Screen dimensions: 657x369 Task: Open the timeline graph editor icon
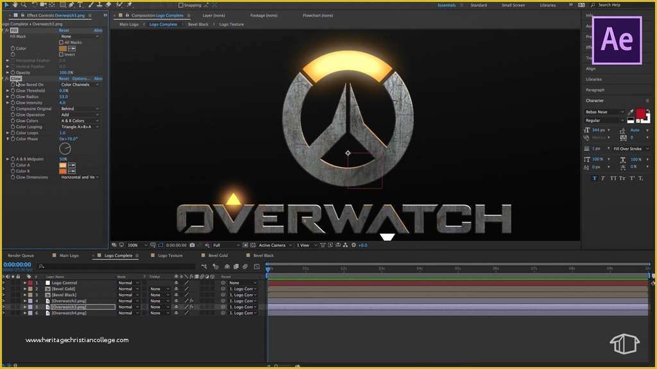coord(257,266)
